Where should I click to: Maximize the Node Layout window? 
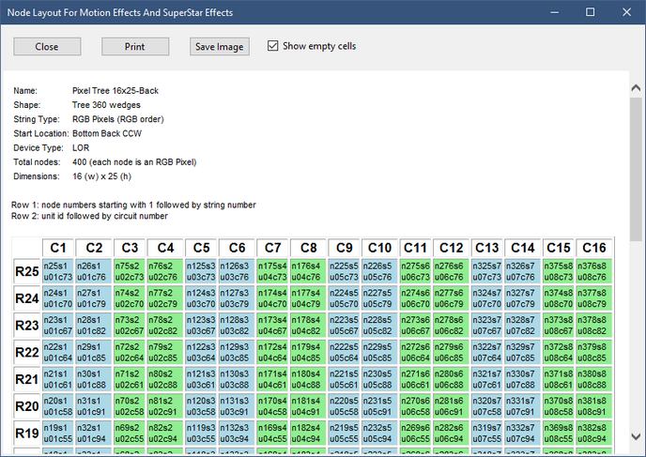click(x=589, y=13)
